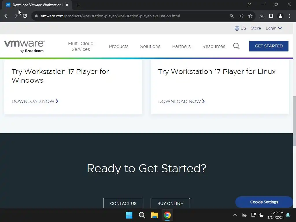The image size is (296, 222).
Task: Open VMware site search magnifier
Action: coord(236,46)
